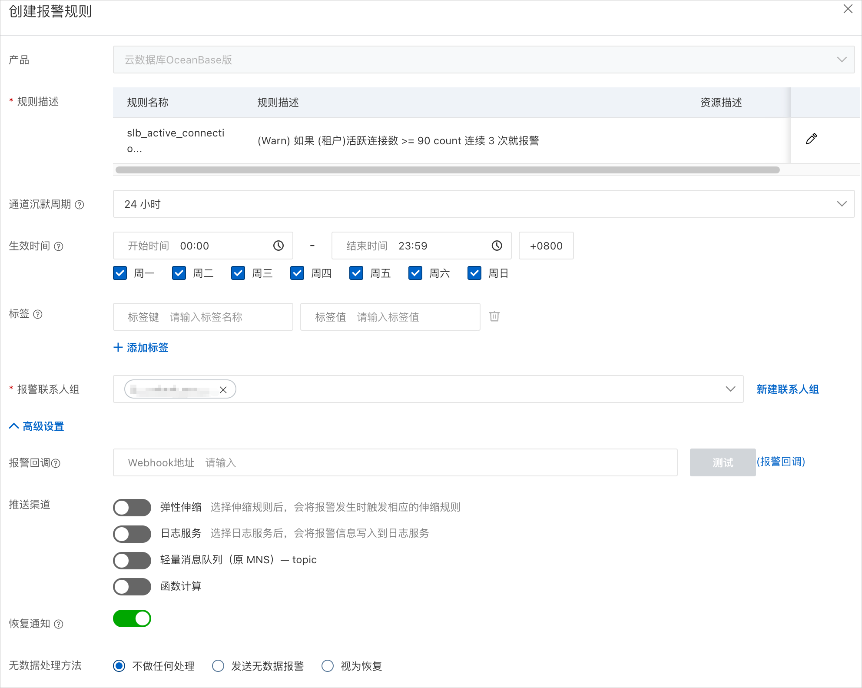Uncheck the 周三 checkbox
The image size is (862, 688).
pos(238,273)
